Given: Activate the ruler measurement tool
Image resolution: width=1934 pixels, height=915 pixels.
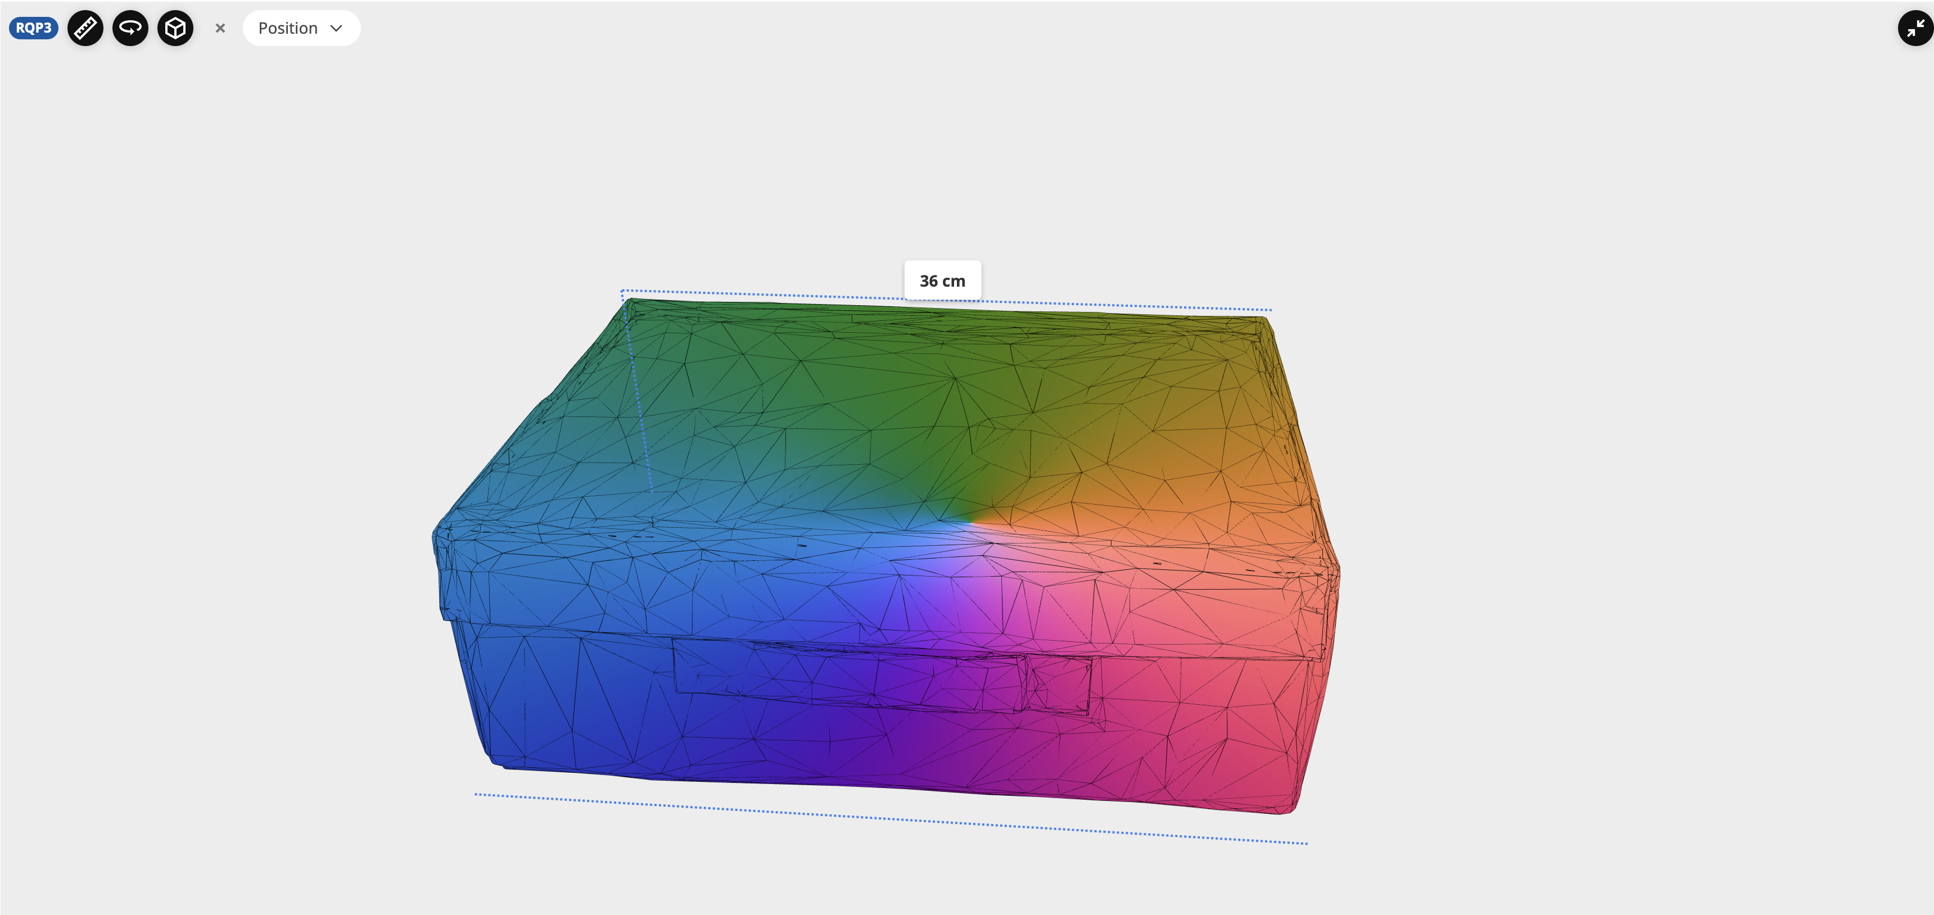Looking at the screenshot, I should click(85, 28).
